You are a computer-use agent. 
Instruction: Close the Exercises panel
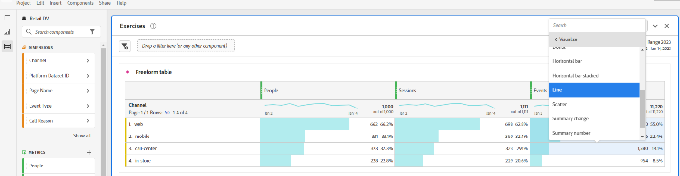coord(667,26)
